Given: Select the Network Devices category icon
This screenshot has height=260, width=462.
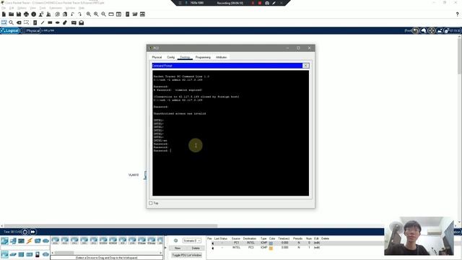Looking at the screenshot, I should pos(4,240).
